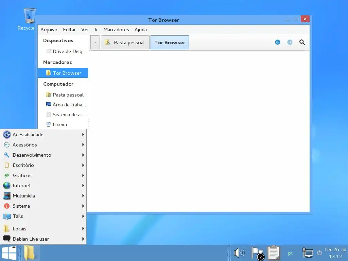The height and width of the screenshot is (261, 348).
Task: Expand Acessórios submenu
Action: point(43,145)
